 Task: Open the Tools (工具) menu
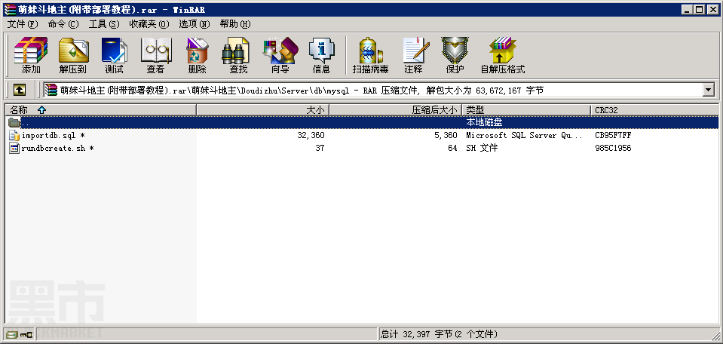(104, 24)
